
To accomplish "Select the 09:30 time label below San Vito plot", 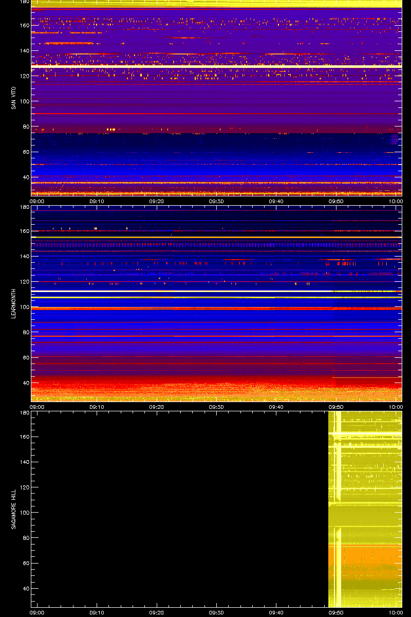I will pos(217,202).
